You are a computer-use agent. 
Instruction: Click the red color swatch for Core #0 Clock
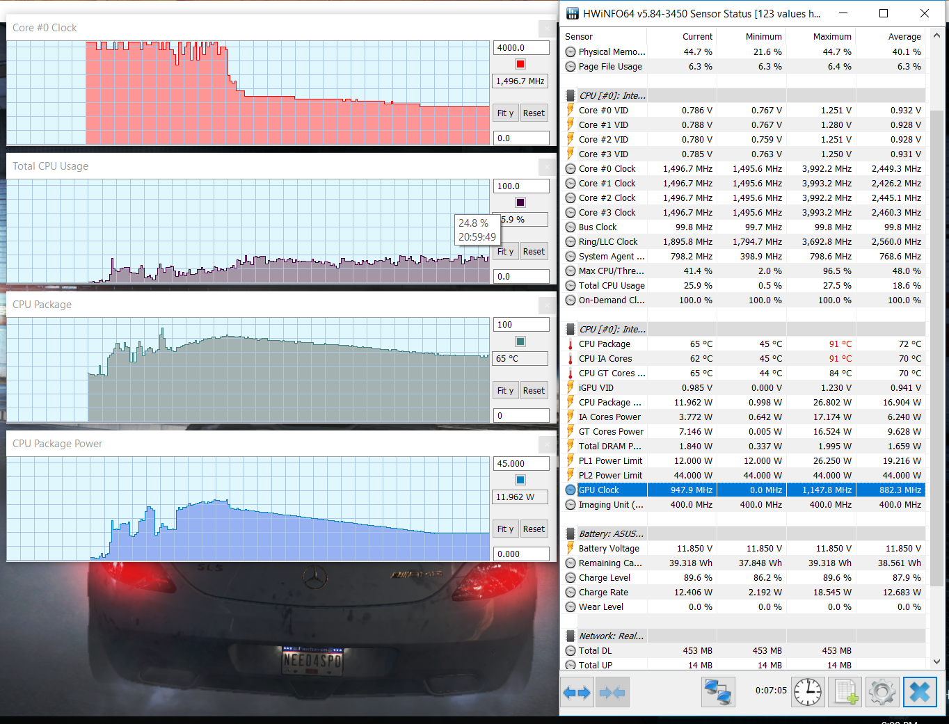point(520,65)
